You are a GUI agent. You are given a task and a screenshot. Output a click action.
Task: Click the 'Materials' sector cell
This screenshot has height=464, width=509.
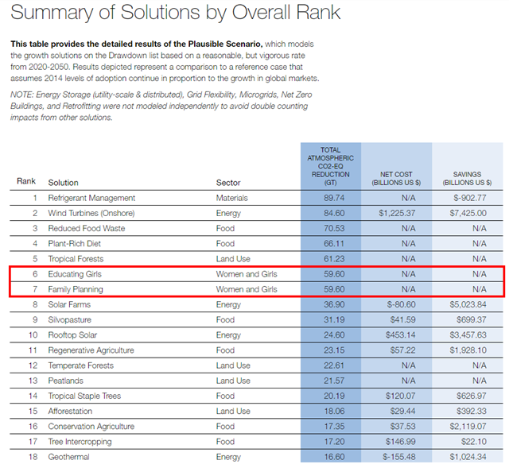tap(231, 198)
